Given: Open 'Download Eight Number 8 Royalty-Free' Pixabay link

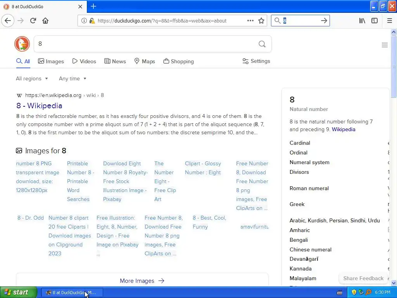Looking at the screenshot, I should (x=125, y=181).
